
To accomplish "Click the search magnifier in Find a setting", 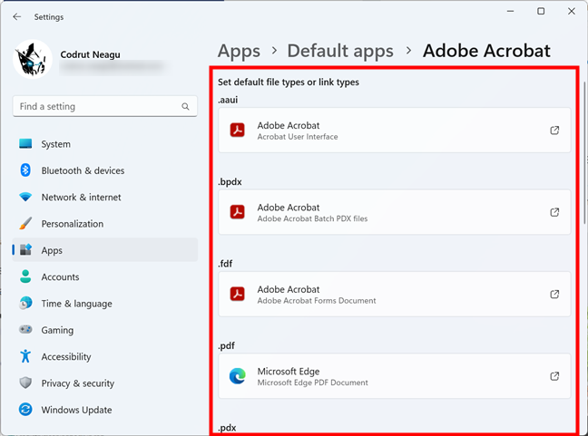I will [x=186, y=107].
